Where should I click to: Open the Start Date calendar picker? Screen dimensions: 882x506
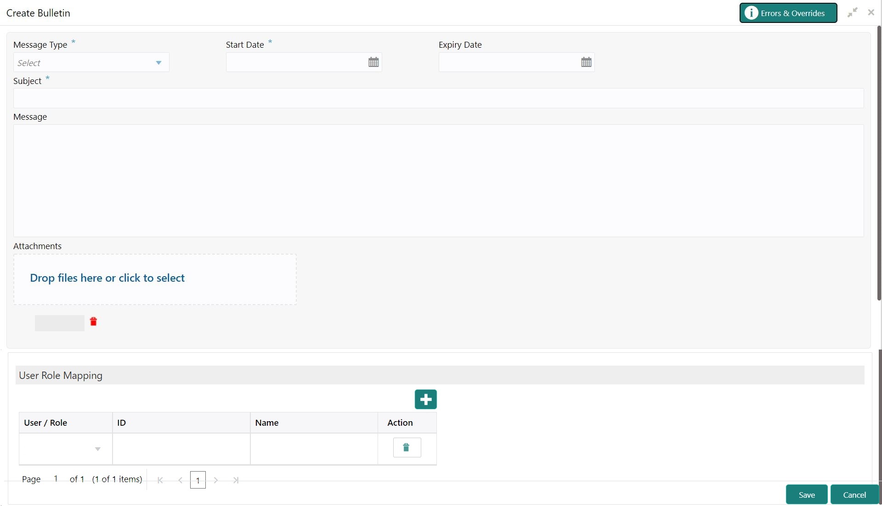373,62
